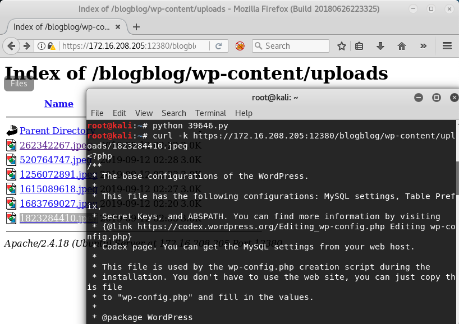
Task: Open terminal View menu
Action: point(144,113)
